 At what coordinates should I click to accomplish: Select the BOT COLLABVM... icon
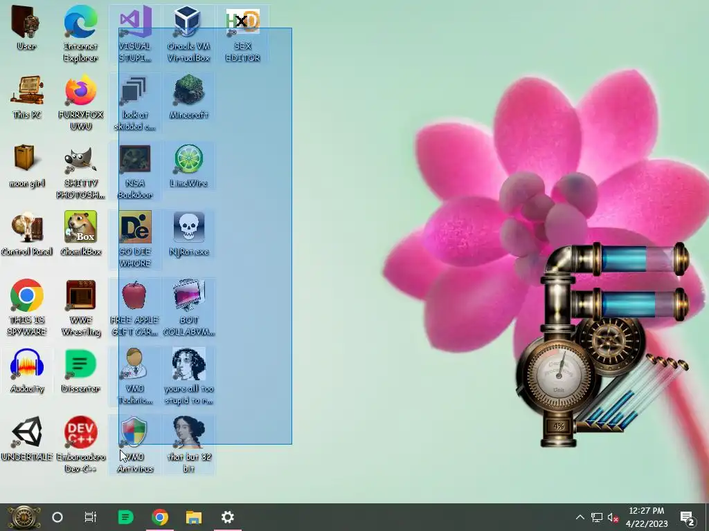click(188, 308)
